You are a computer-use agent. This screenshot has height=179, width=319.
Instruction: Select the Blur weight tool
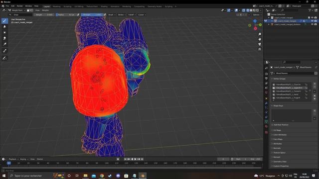coord(4,26)
